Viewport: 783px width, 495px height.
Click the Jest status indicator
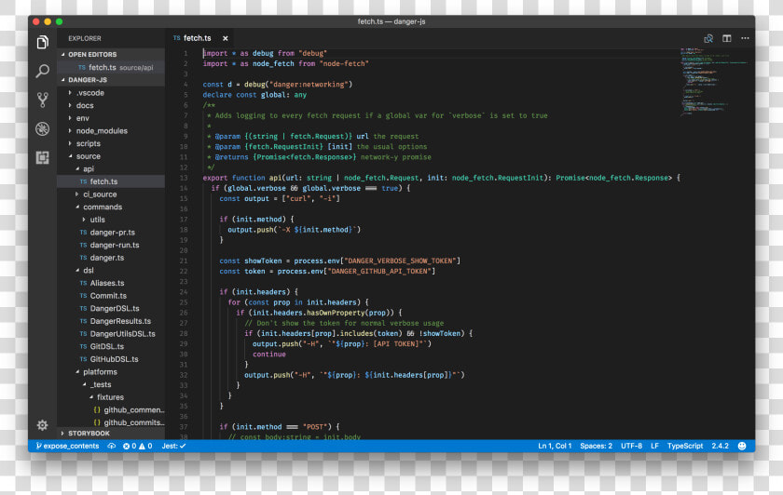pos(173,446)
